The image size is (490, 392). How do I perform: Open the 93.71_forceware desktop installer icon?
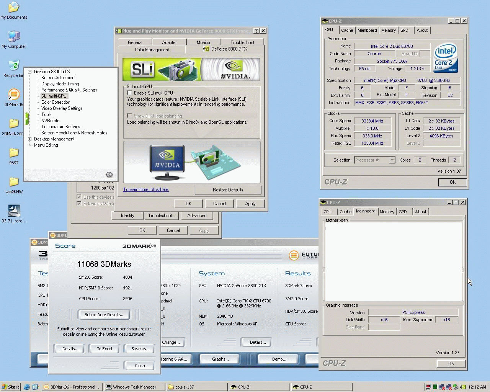coord(14,214)
